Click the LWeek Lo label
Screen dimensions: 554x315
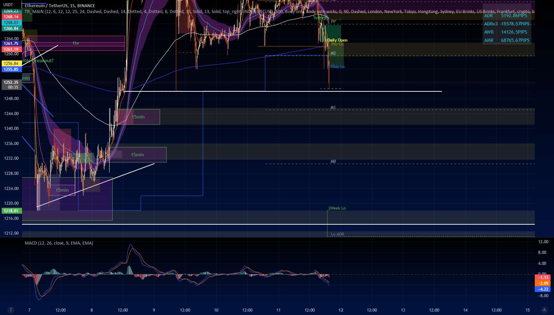(x=337, y=208)
